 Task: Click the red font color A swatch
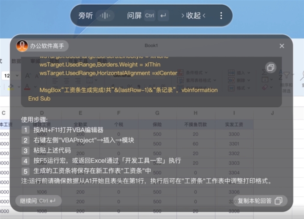(27, 87)
